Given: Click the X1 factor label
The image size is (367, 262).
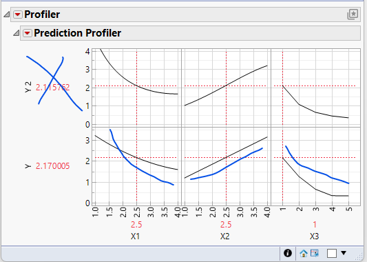Looking at the screenshot, I should (x=135, y=236).
